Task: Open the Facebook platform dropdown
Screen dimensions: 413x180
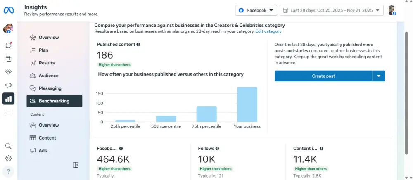Action: (256, 10)
